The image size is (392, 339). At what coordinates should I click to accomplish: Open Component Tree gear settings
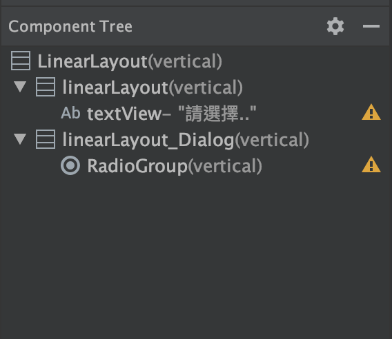335,26
